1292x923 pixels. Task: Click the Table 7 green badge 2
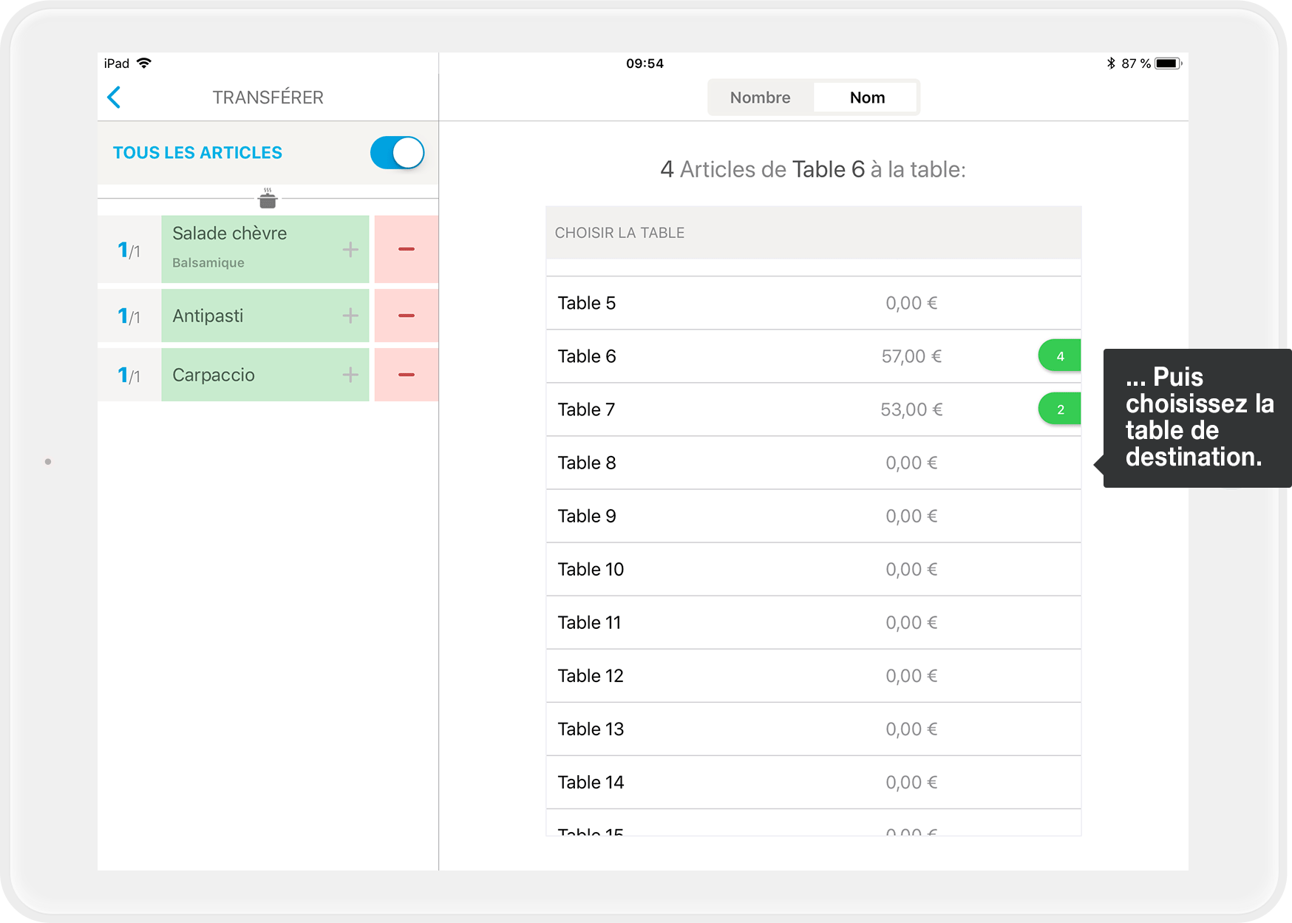point(1060,409)
